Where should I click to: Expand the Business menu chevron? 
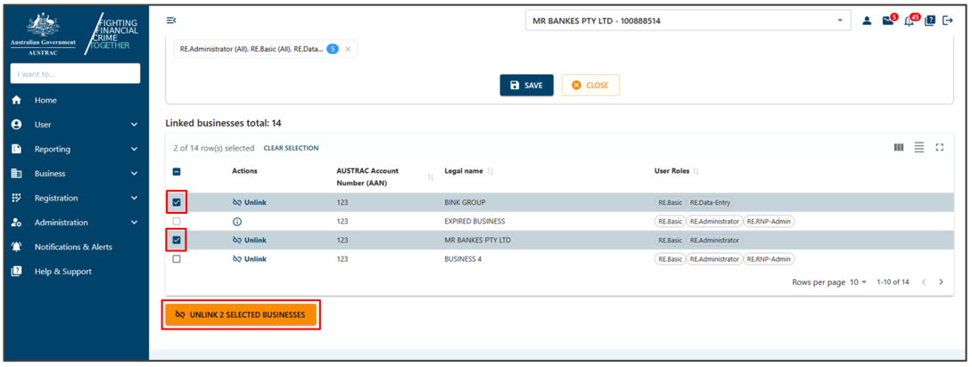134,174
